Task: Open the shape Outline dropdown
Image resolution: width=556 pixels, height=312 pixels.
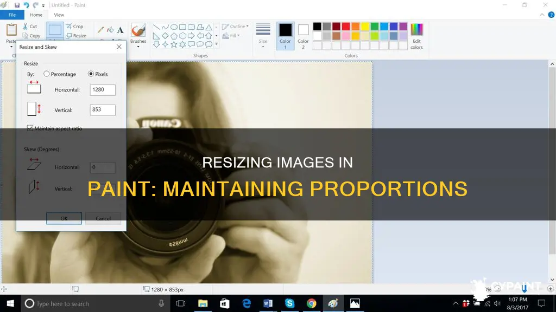Action: (236, 27)
